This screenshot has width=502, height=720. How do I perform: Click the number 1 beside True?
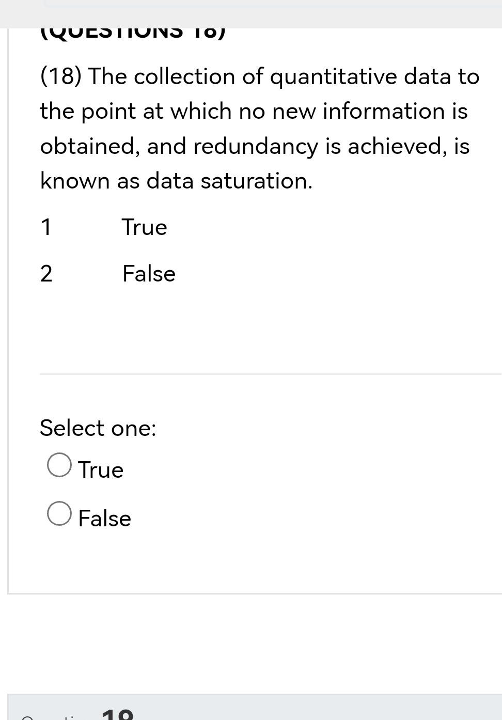pos(46,227)
